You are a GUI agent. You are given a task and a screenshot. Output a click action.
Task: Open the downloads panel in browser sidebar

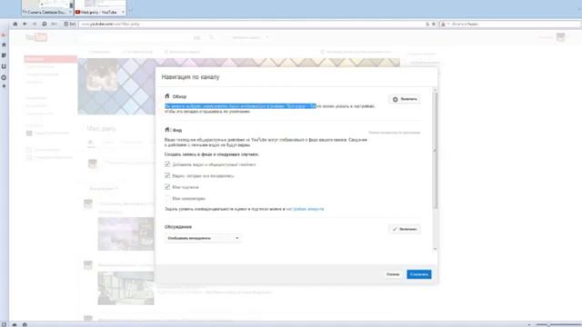4,66
